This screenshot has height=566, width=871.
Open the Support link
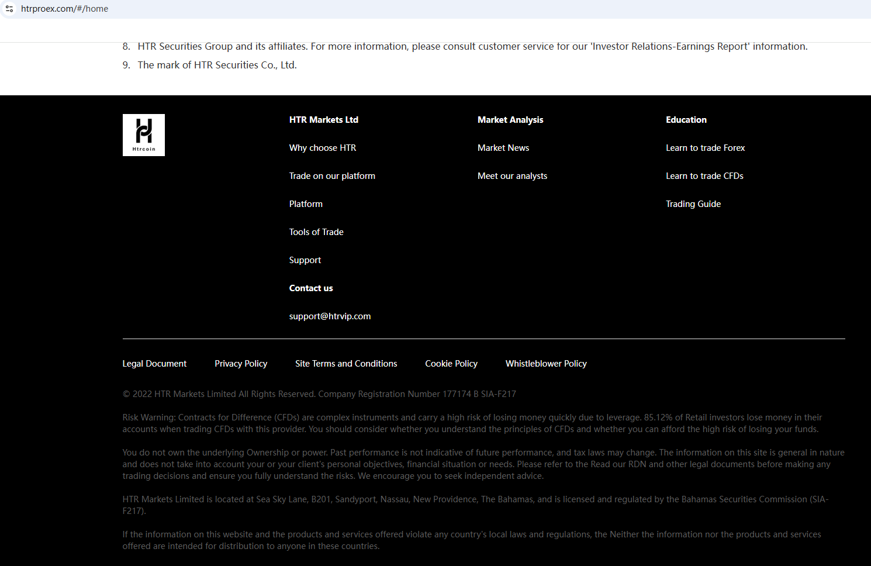(x=305, y=260)
